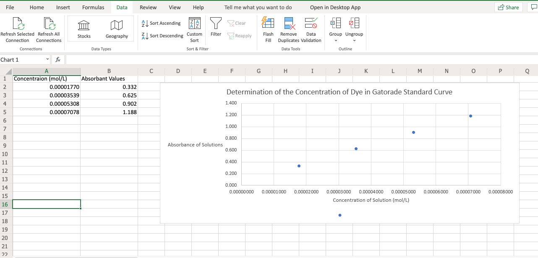Click Refresh All Connections

48,29
